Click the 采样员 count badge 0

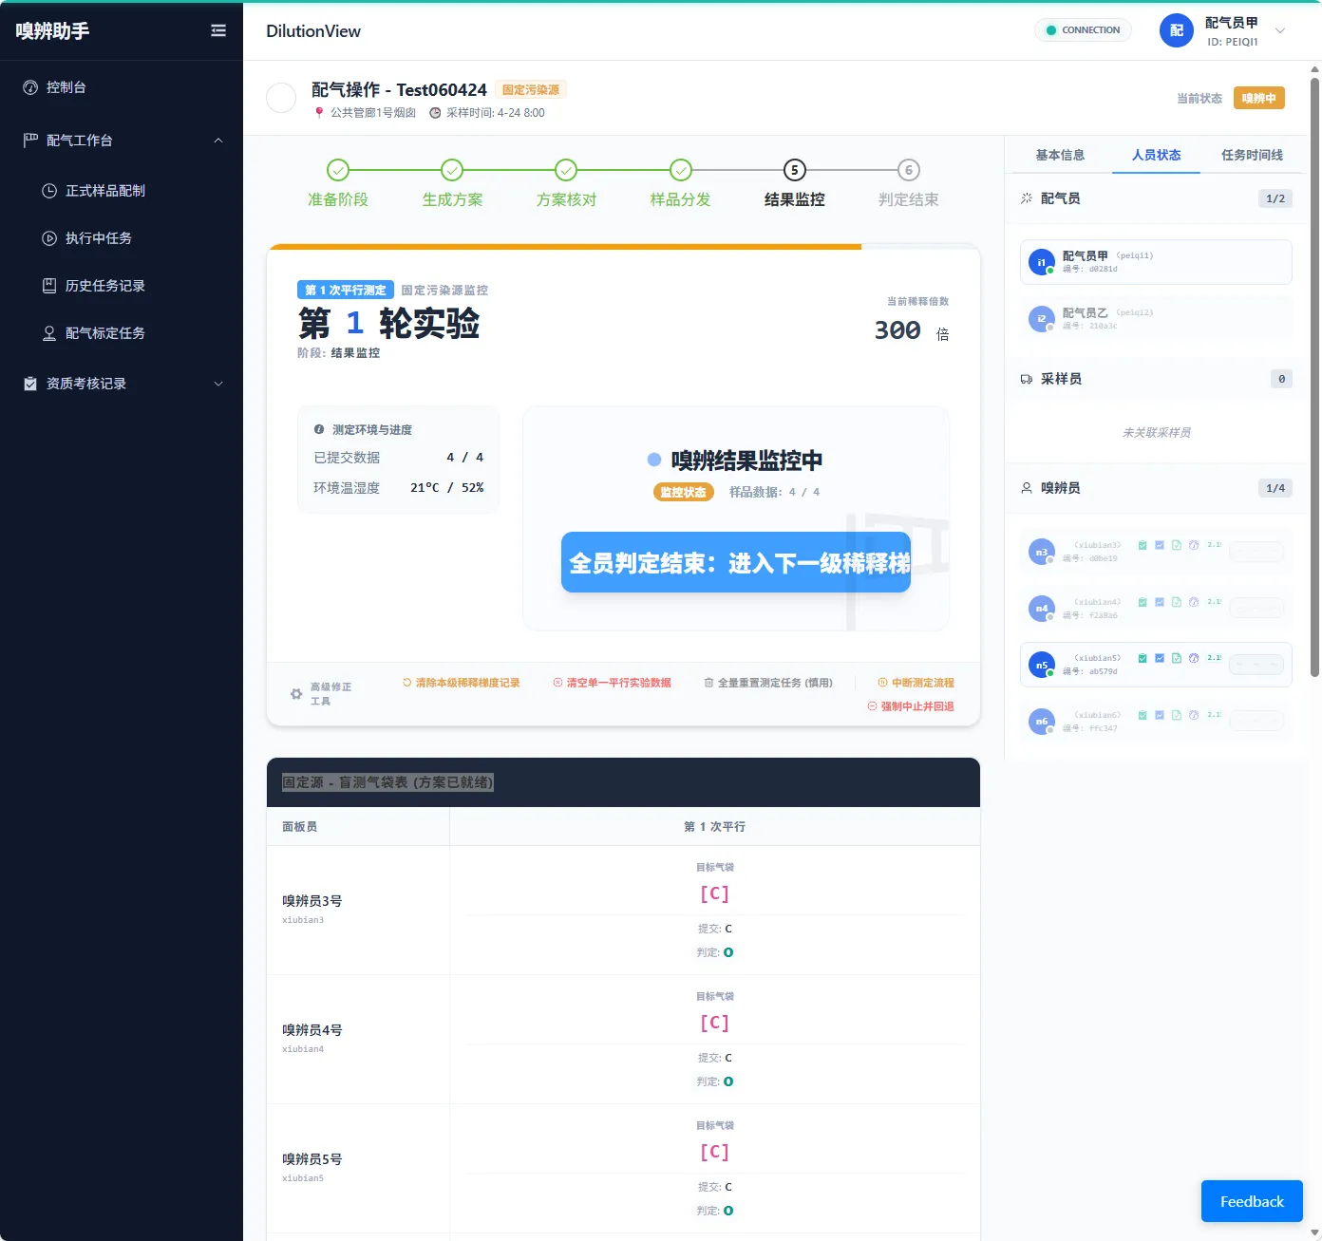pyautogui.click(x=1281, y=379)
